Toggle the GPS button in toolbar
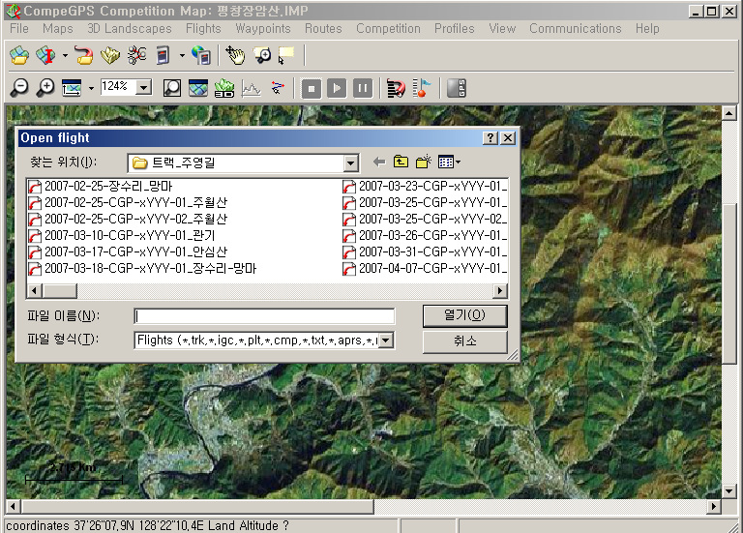This screenshot has height=533, width=743. 457,88
